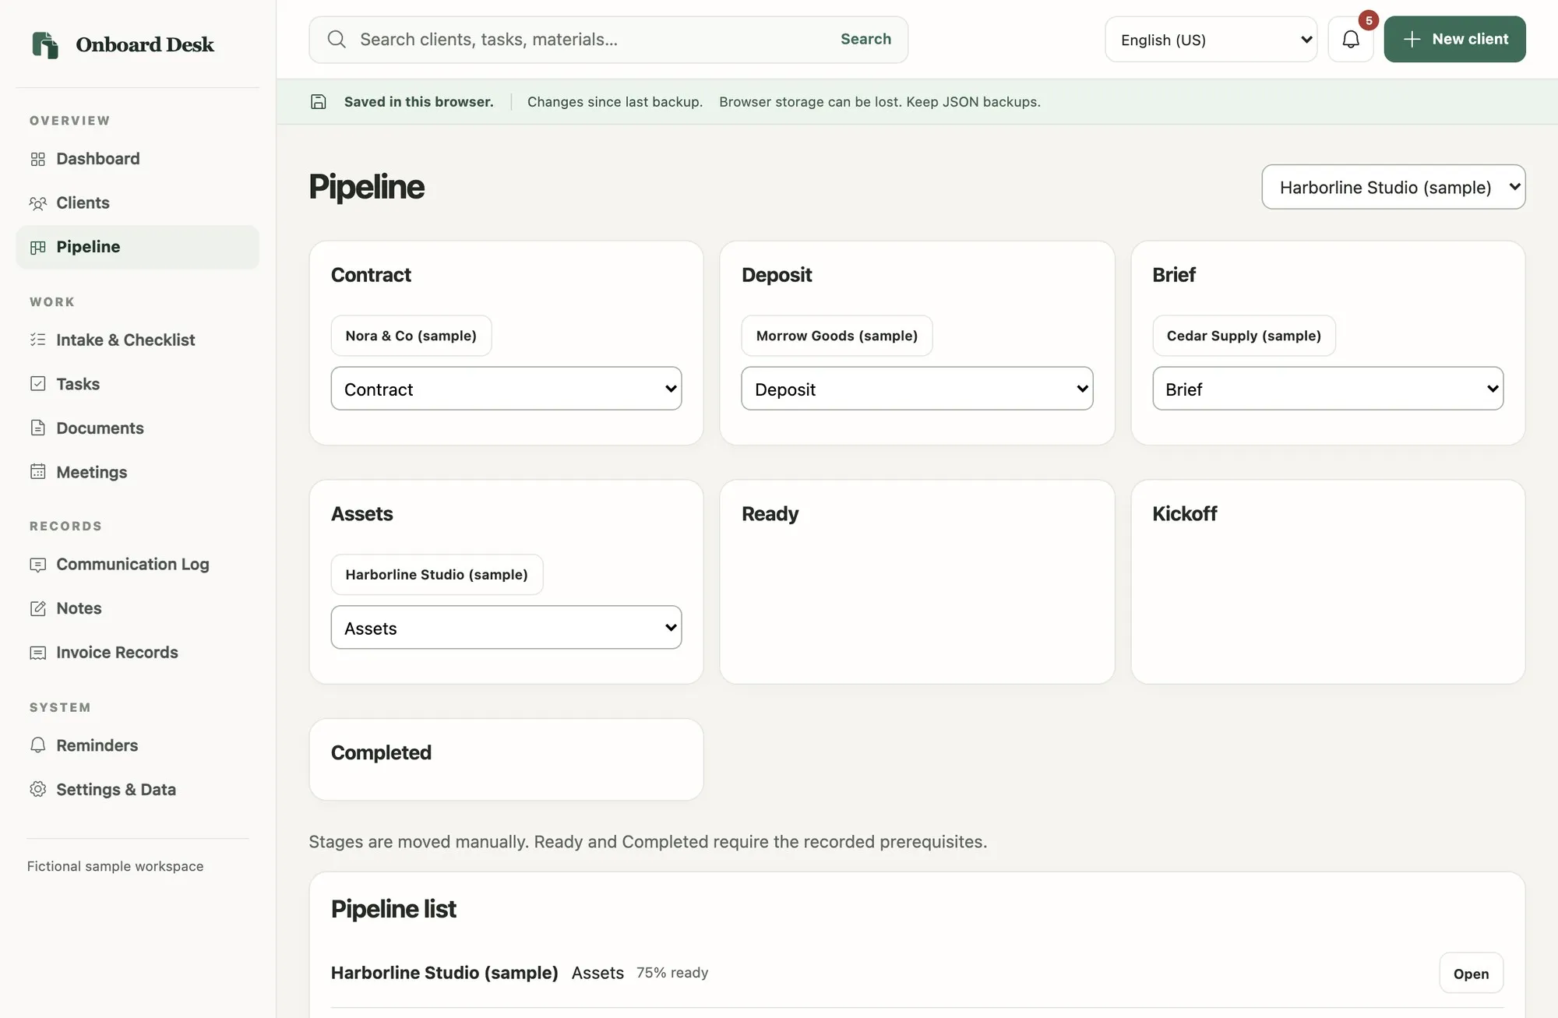The image size is (1558, 1018).
Task: Click the Reminders bell icon in sidebar
Action: (37, 745)
